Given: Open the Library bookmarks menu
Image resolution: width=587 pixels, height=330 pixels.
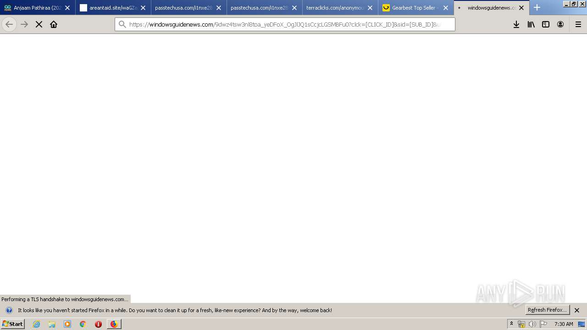Looking at the screenshot, I should [531, 24].
